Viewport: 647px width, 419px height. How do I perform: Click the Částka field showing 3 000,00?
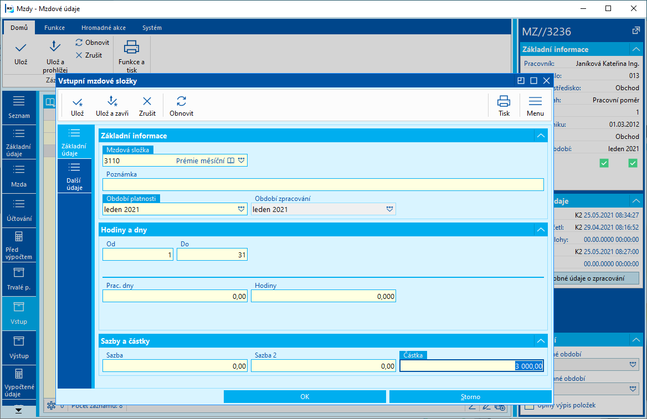(471, 366)
